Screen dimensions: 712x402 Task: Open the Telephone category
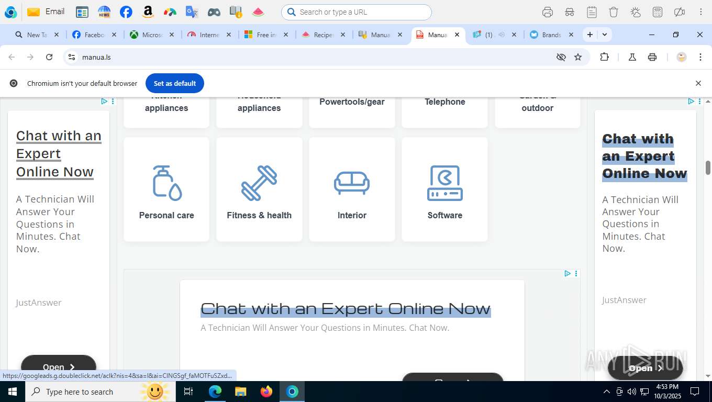(x=444, y=113)
